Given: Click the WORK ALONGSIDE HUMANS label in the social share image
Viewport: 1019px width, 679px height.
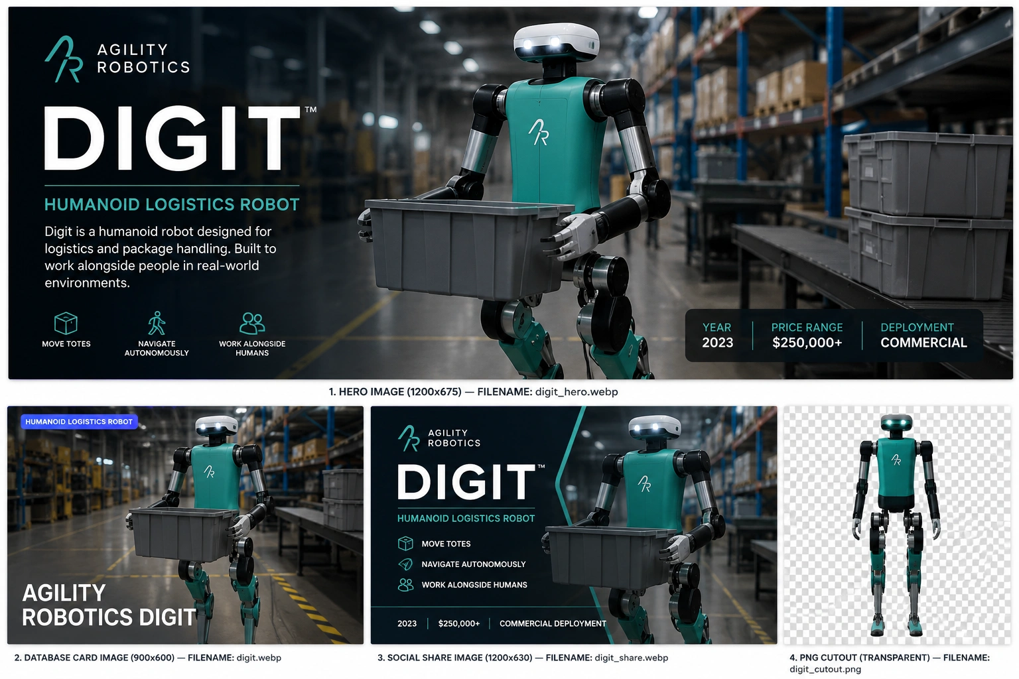Looking at the screenshot, I should click(x=474, y=585).
